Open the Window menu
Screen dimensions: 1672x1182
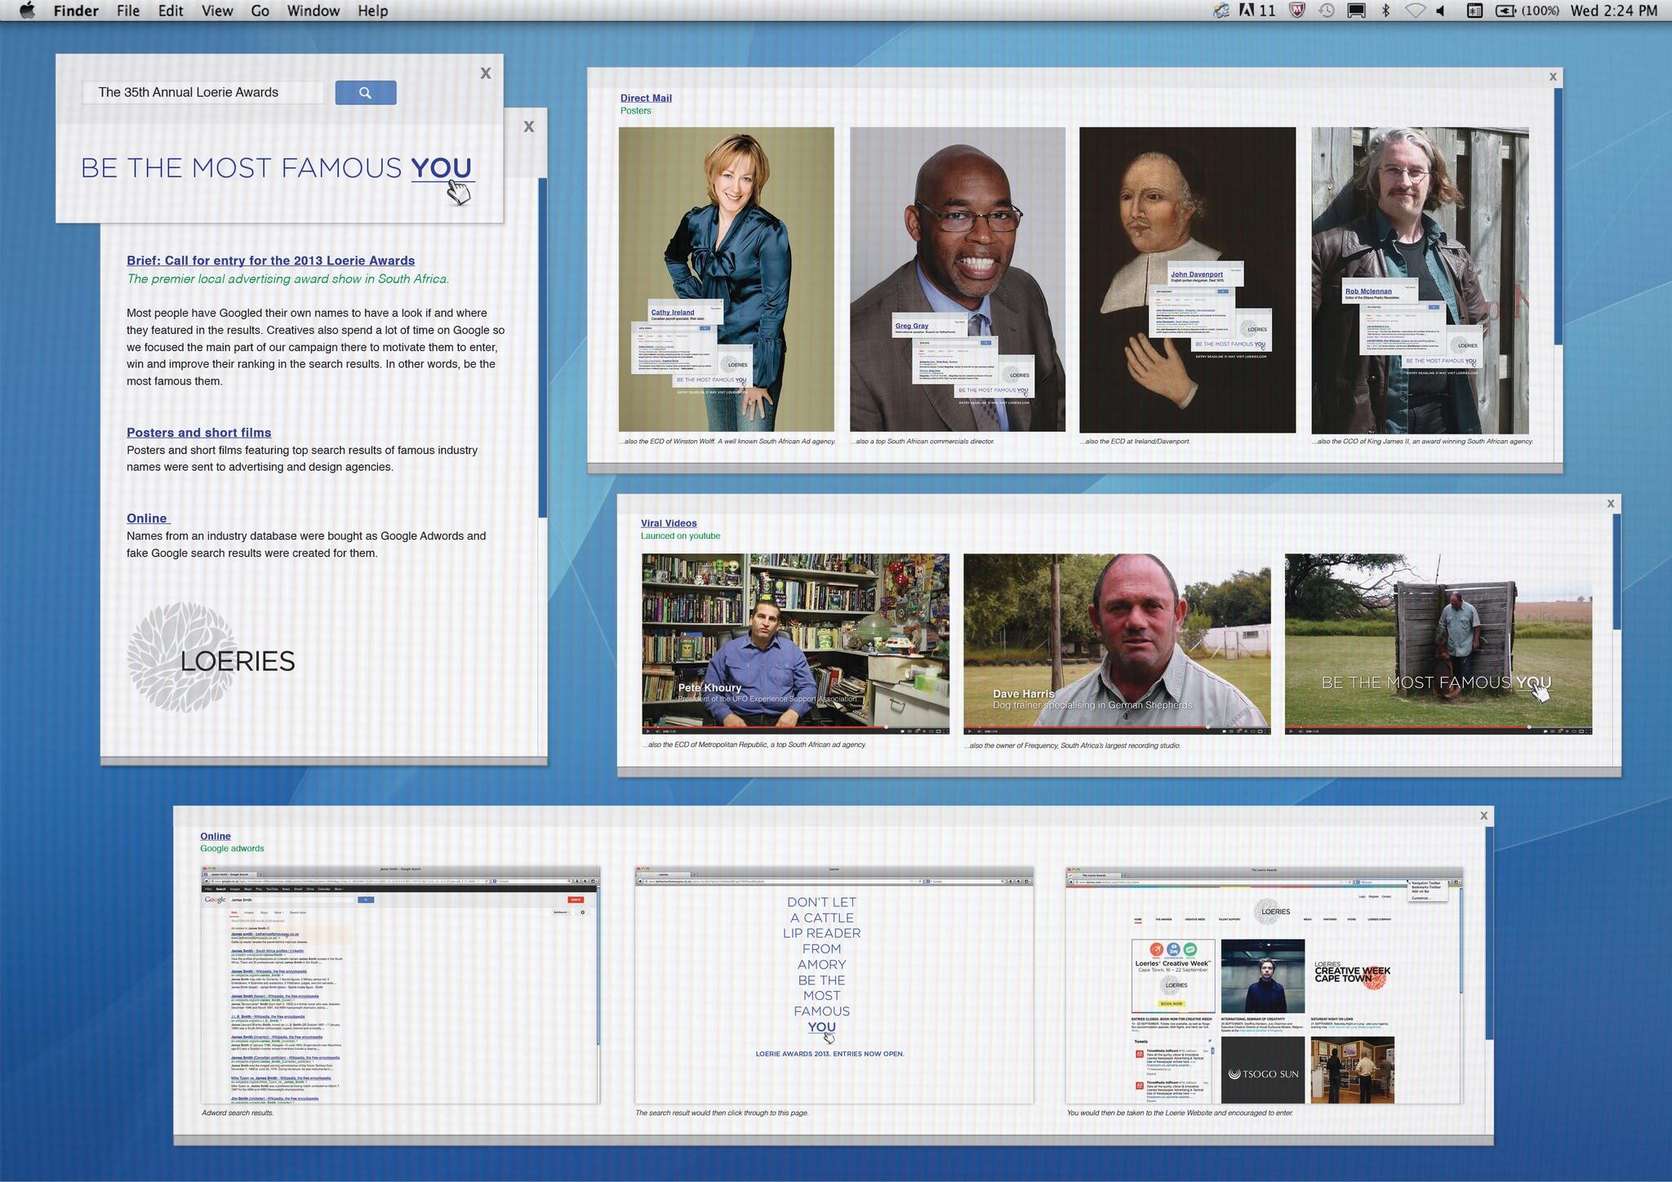coord(313,11)
